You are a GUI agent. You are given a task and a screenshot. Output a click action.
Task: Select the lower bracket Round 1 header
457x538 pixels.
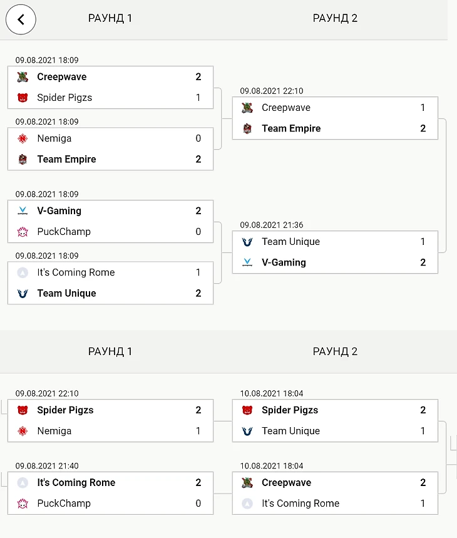(110, 351)
